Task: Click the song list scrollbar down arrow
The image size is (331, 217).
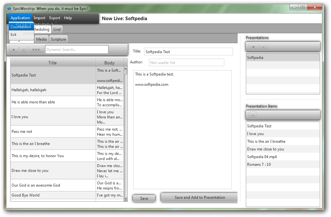Action: (x=126, y=199)
